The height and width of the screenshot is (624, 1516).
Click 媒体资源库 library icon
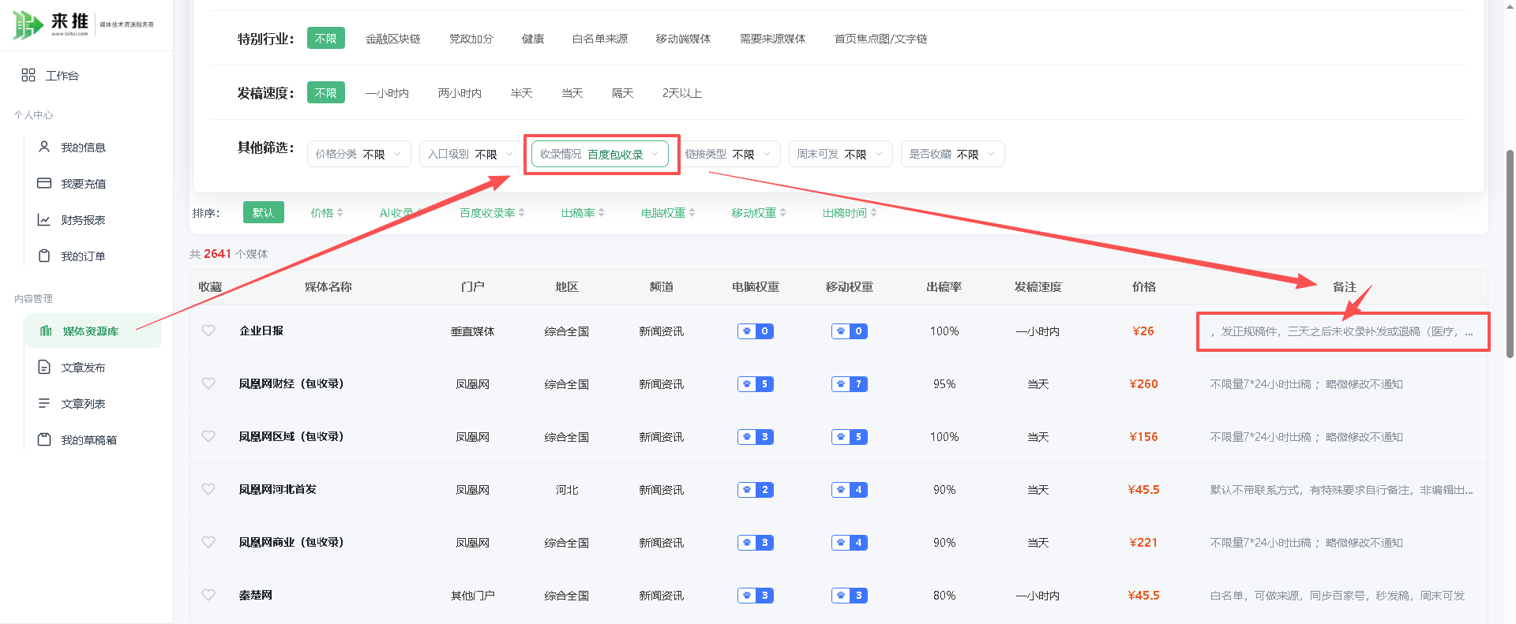pyautogui.click(x=46, y=331)
